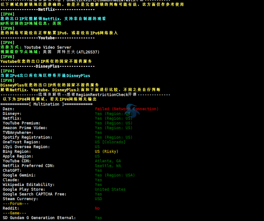This screenshot has height=221, width=264.
Task: Click the 'Bing Region:' label
Action: (17, 151)
